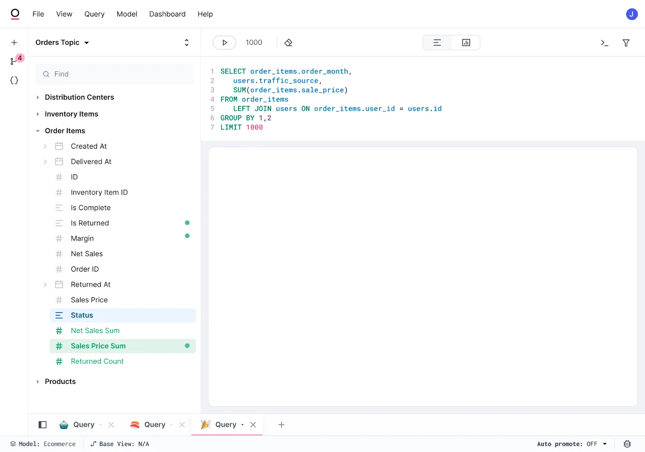The height and width of the screenshot is (452, 645).
Task: Click the text icon beside Status
Action: pos(59,315)
